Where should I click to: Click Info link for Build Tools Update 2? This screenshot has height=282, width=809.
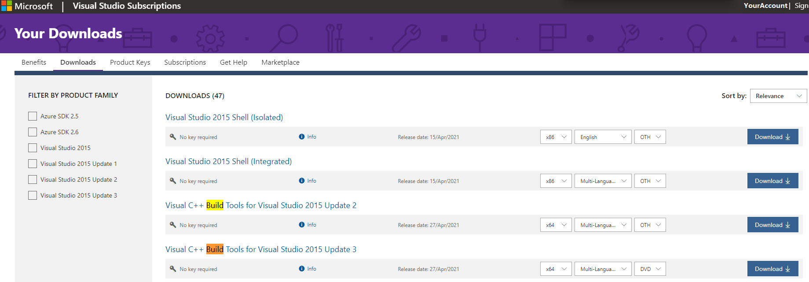tap(311, 225)
